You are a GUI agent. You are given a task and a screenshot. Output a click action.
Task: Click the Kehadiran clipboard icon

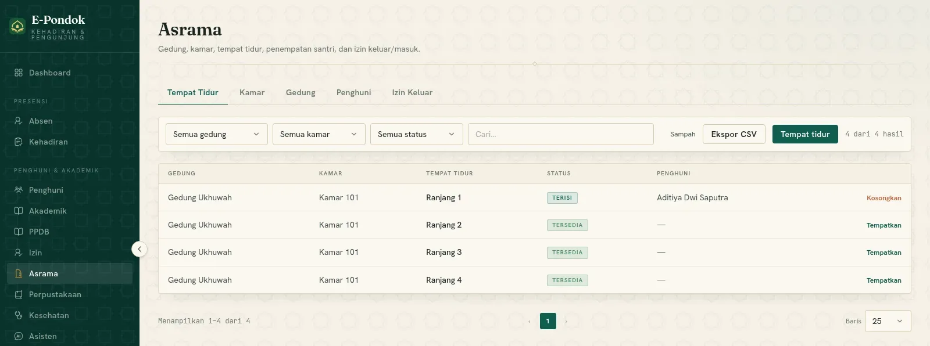pyautogui.click(x=19, y=142)
